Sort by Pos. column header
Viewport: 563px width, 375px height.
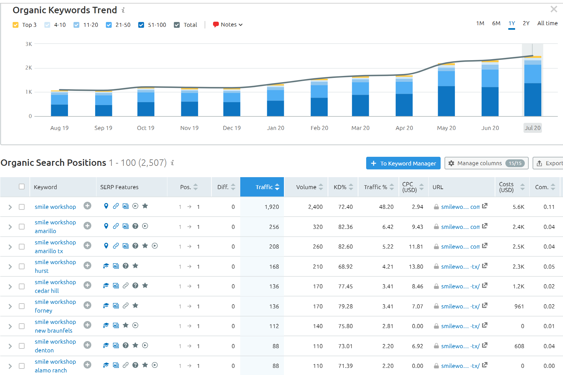[x=189, y=187]
